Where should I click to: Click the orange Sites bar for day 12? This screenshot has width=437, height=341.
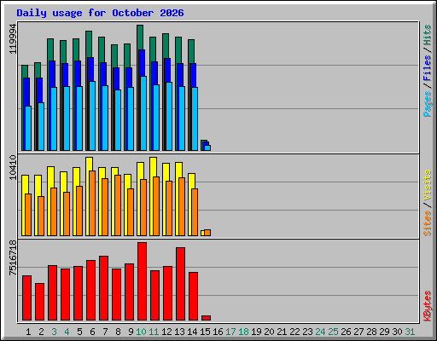[x=169, y=208]
